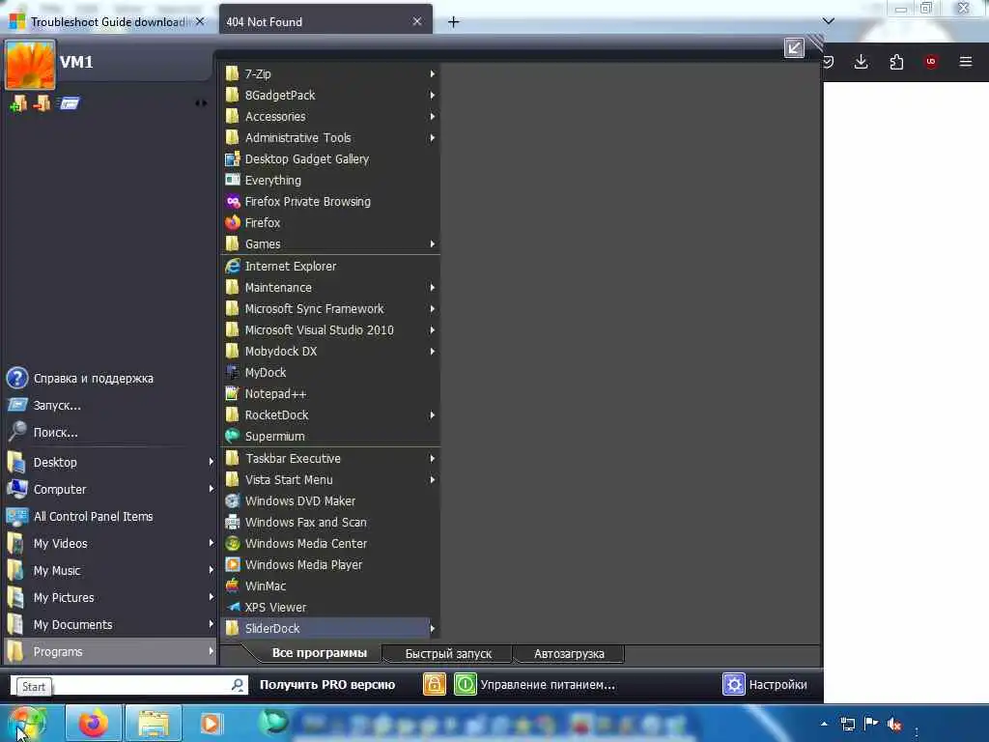Expand the RocketDock folder
Screen dimensions: 989x742
click(432, 415)
